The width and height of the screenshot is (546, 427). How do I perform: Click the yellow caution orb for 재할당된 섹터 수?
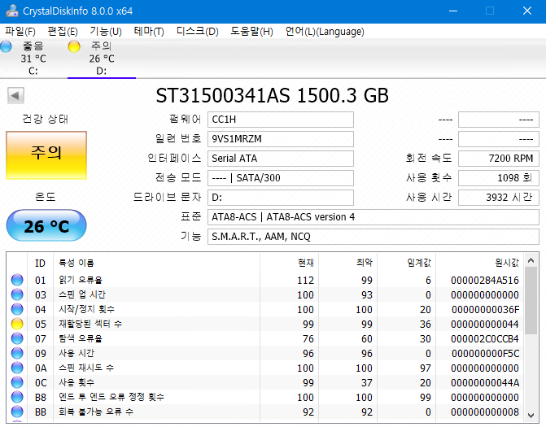point(17,324)
